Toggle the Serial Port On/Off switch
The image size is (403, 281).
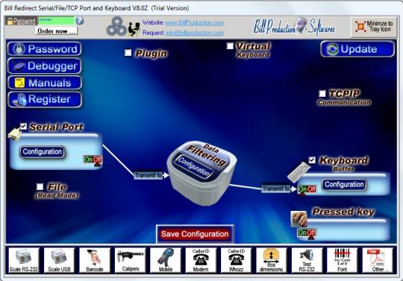93,160
